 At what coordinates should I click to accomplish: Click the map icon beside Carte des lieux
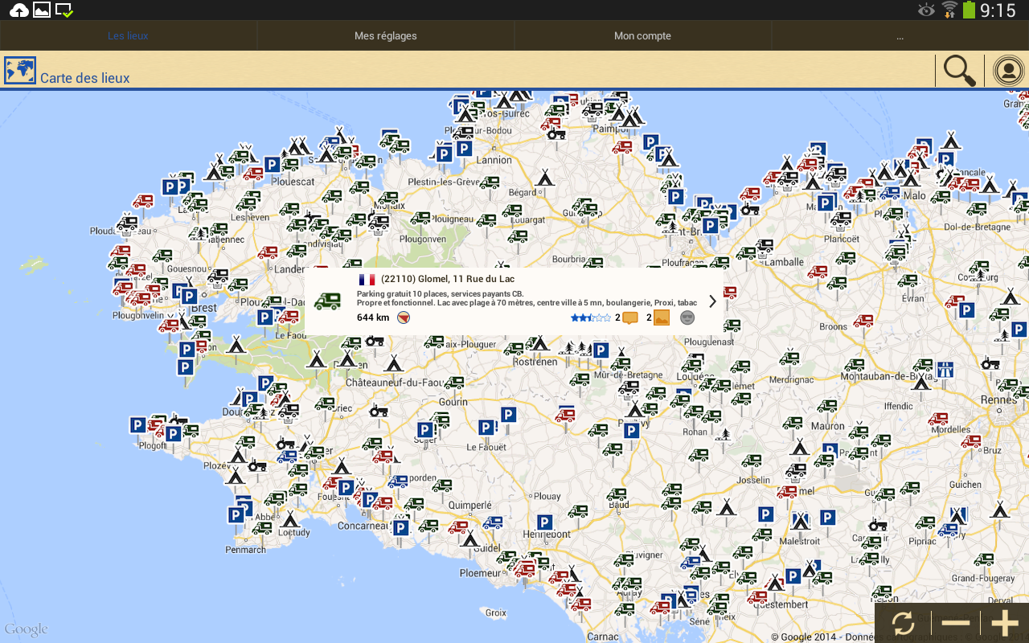pos(20,71)
